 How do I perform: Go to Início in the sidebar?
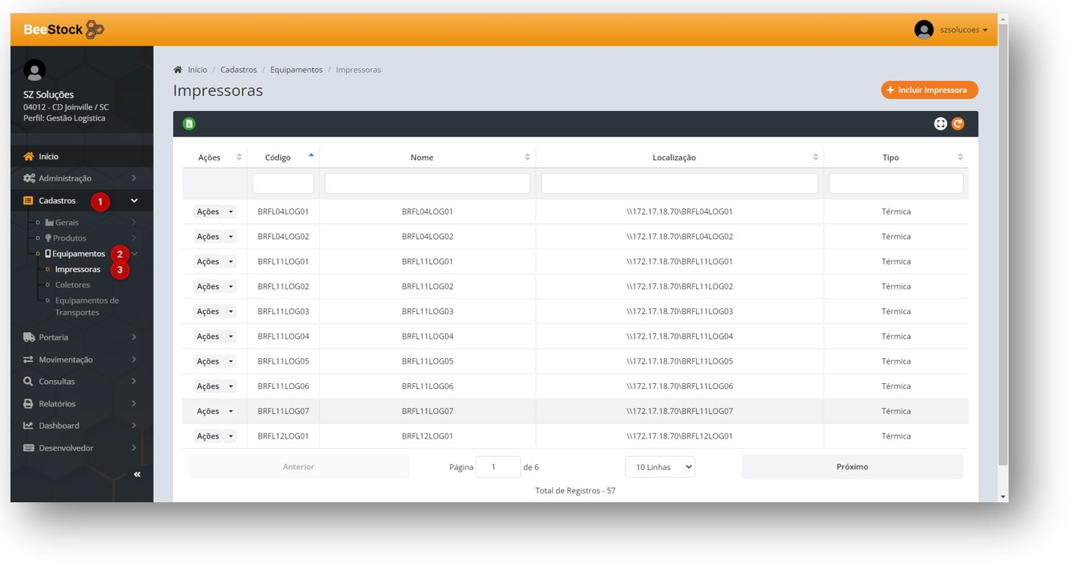pyautogui.click(x=49, y=157)
